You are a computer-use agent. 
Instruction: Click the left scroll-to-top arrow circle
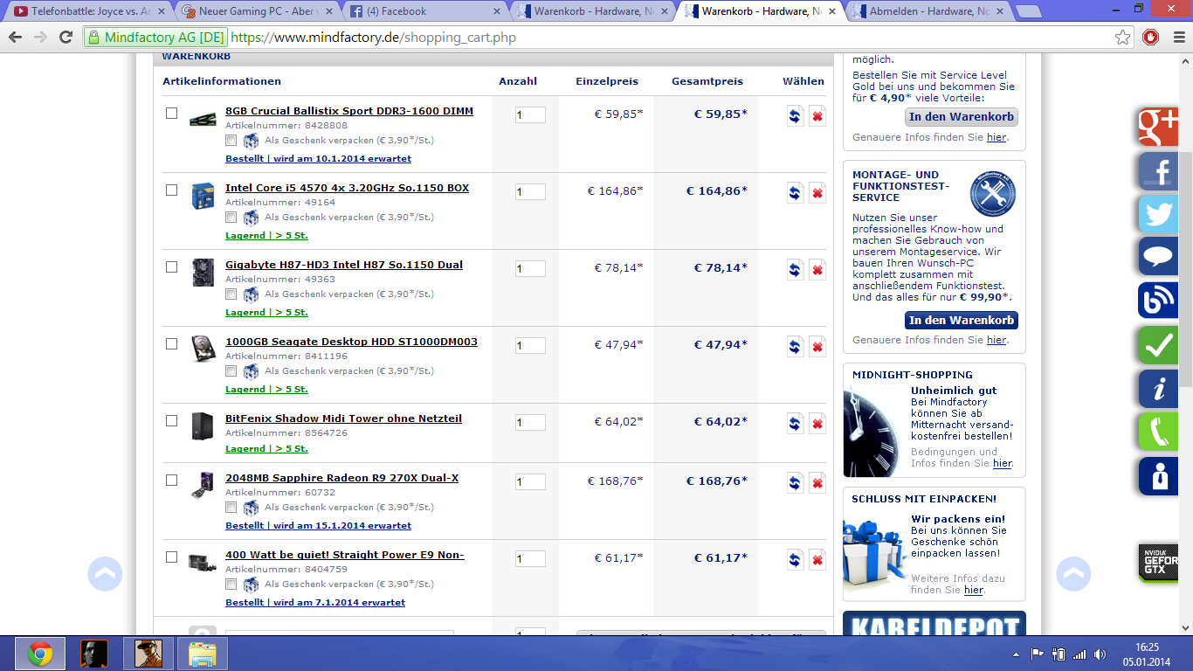coord(105,574)
